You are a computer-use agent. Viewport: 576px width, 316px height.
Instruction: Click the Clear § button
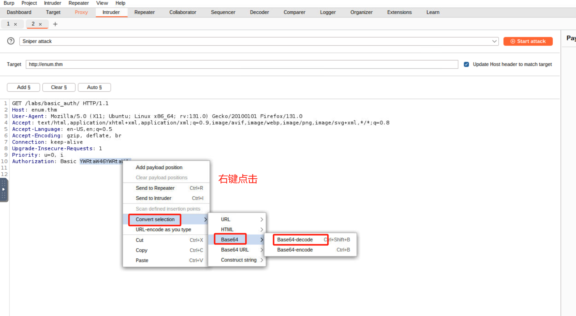[x=59, y=87]
